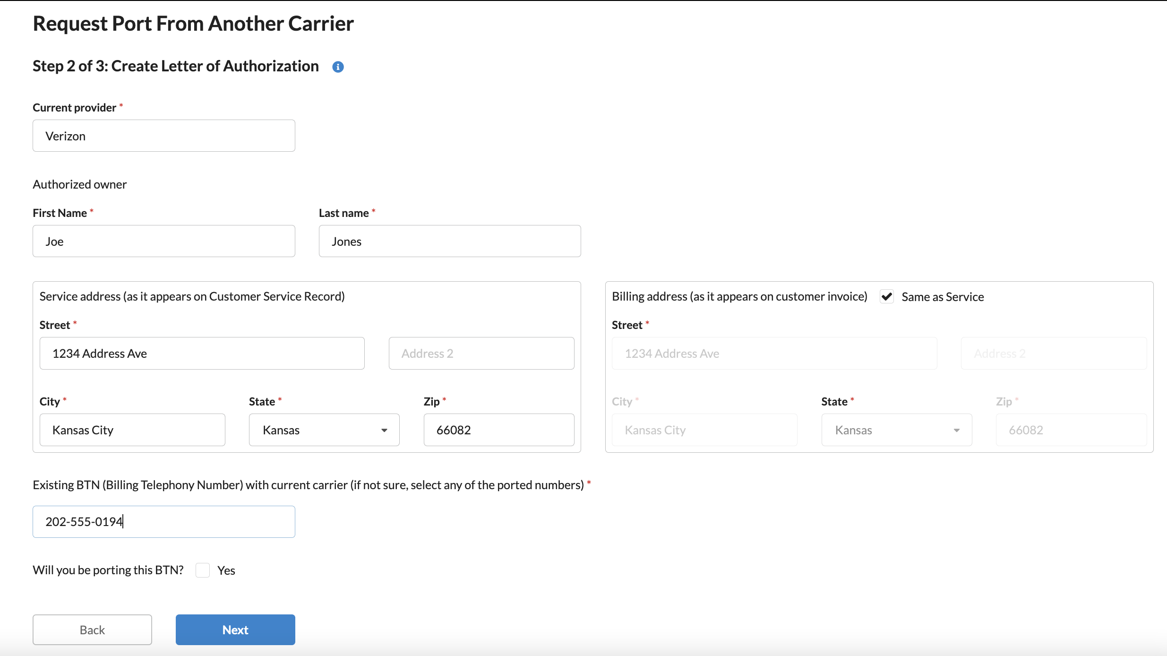Click the Existing BTN phone number field

[x=163, y=522]
